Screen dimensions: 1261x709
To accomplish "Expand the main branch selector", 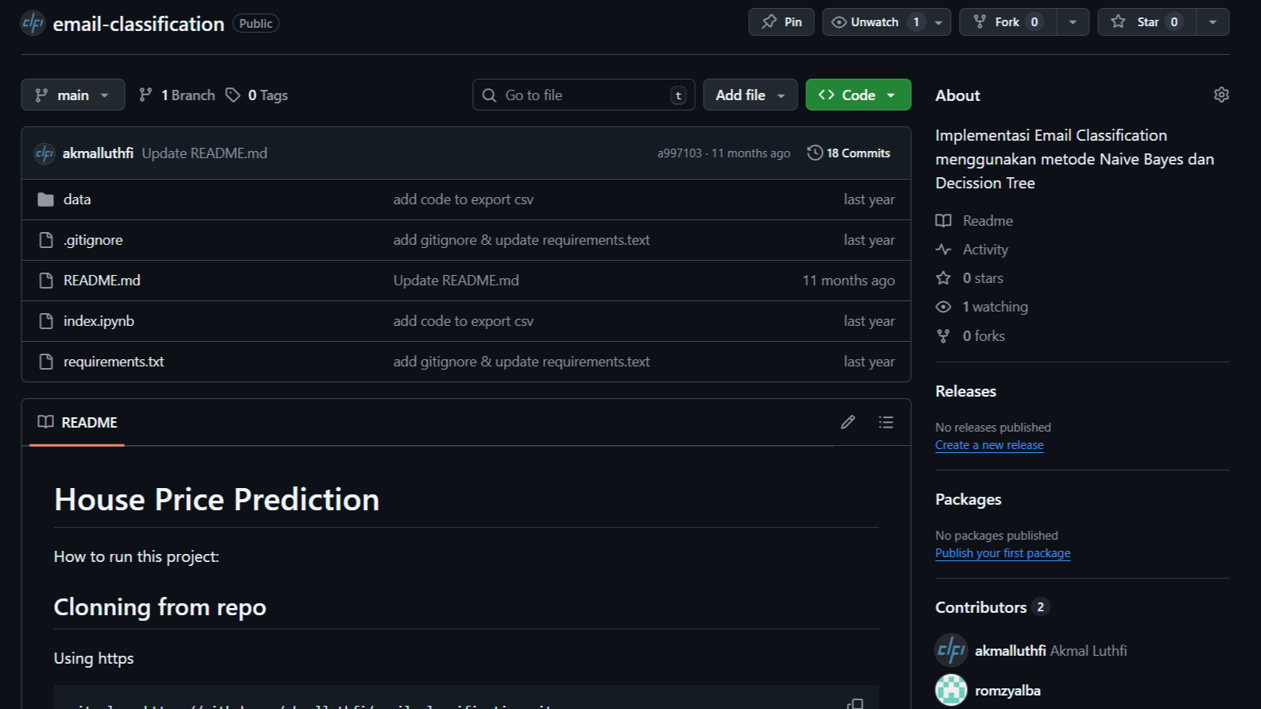I will click(x=72, y=95).
